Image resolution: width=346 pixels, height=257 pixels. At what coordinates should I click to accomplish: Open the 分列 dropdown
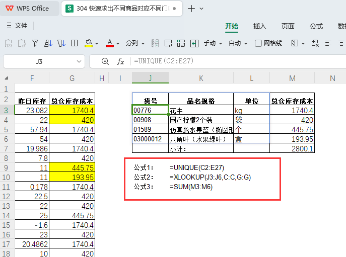coord(135,43)
